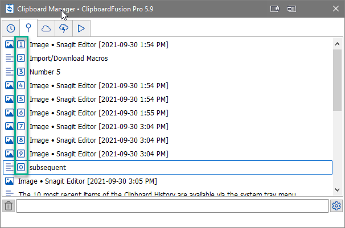Select hotkey 5 Image Snagit Editor entry text
The width and height of the screenshot is (345, 228).
[99, 100]
